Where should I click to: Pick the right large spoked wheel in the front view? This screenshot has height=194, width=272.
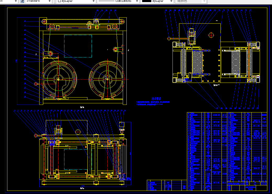tap(107, 79)
